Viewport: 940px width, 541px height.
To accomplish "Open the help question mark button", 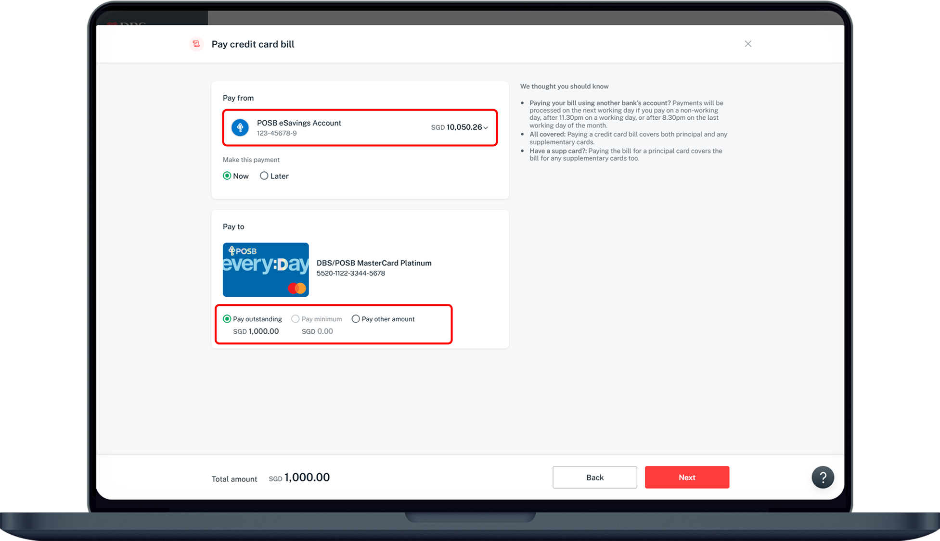I will (823, 477).
